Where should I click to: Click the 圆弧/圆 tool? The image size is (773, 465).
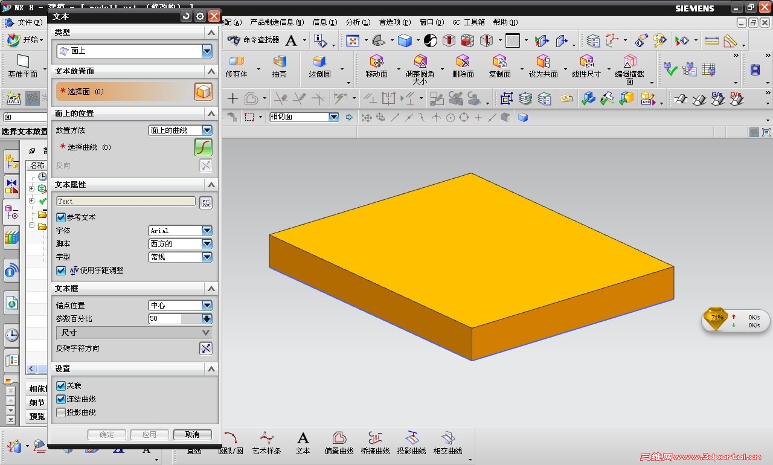click(x=230, y=443)
